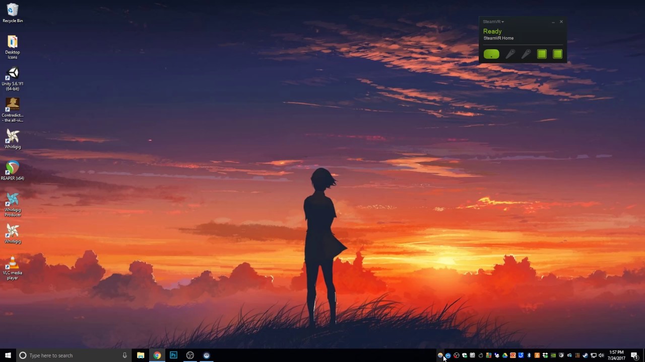Open the SteamVR dropdown menu
This screenshot has width=645, height=362.
pyautogui.click(x=493, y=22)
